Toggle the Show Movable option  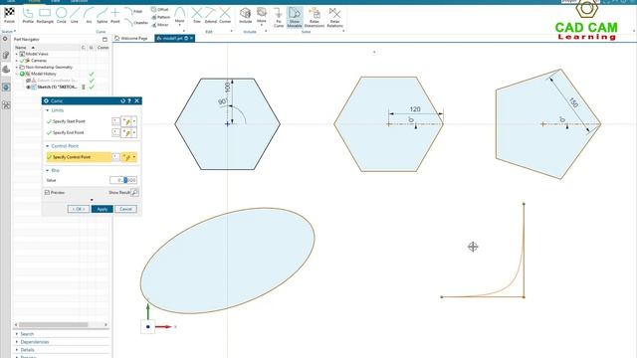pos(295,17)
